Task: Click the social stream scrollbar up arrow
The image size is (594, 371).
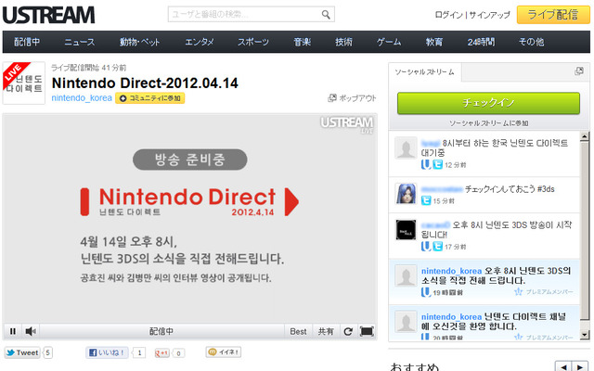Action: point(585,136)
